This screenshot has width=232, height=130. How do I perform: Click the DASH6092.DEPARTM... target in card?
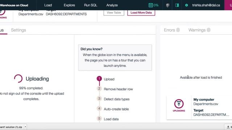[x=211, y=115]
